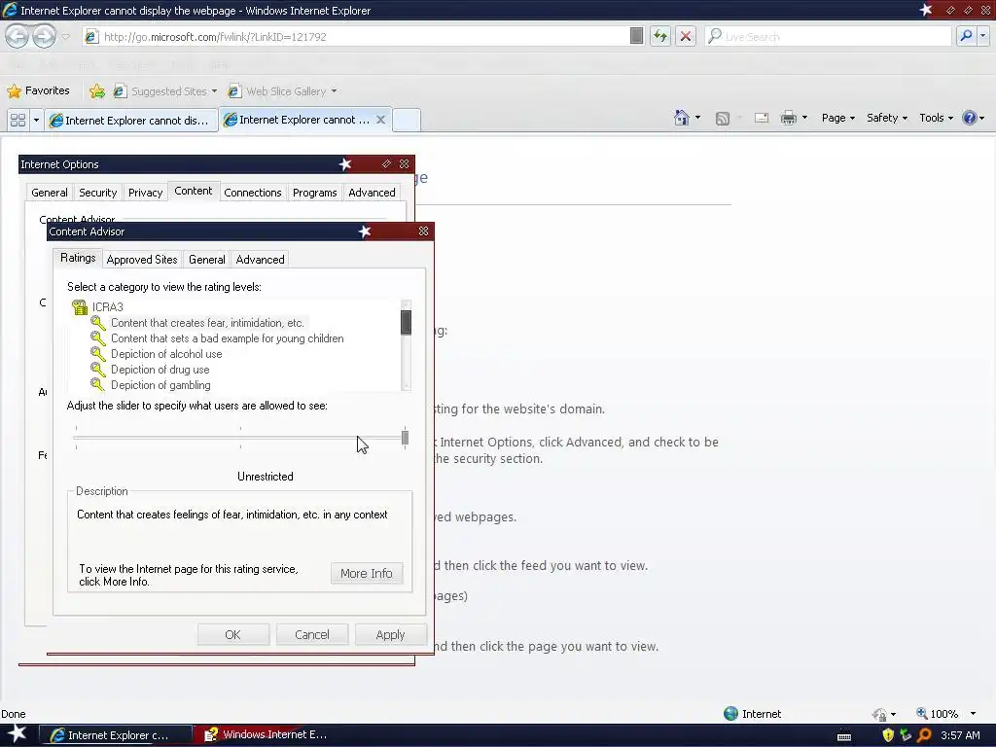Click the Internet Explorer c... taskbar button
The height and width of the screenshot is (747, 996).
pyautogui.click(x=116, y=734)
